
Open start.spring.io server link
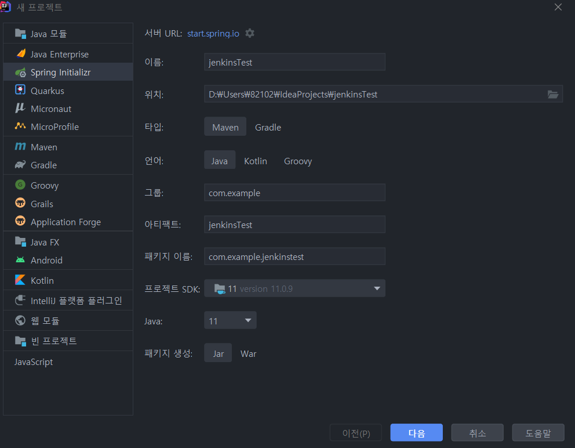pos(213,34)
